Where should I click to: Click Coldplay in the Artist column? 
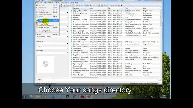tap(146, 20)
